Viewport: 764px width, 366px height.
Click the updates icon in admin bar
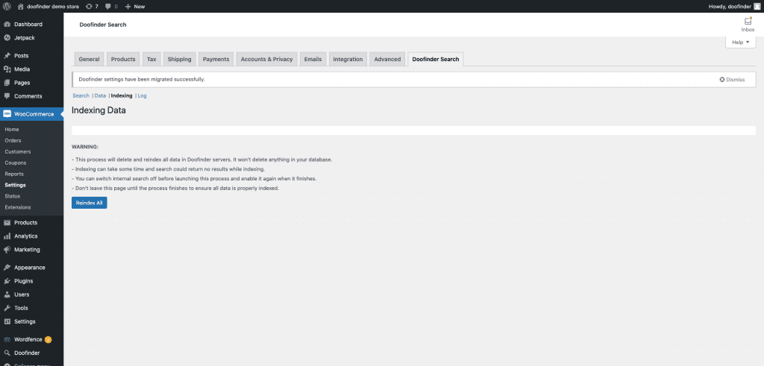click(x=90, y=6)
